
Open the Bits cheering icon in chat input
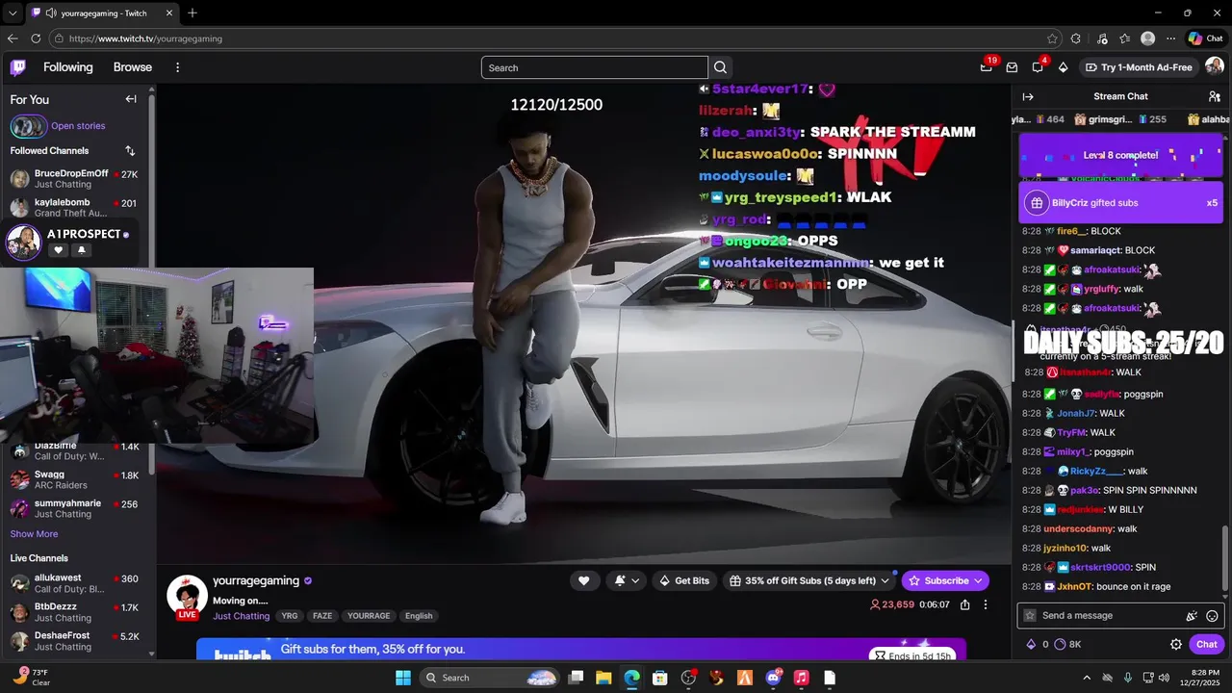coord(1192,616)
